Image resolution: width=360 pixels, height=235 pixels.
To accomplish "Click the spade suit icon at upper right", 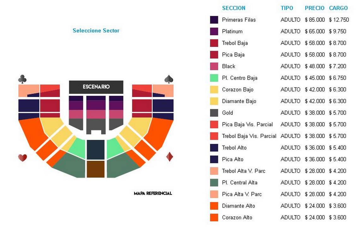I will point(169,79).
